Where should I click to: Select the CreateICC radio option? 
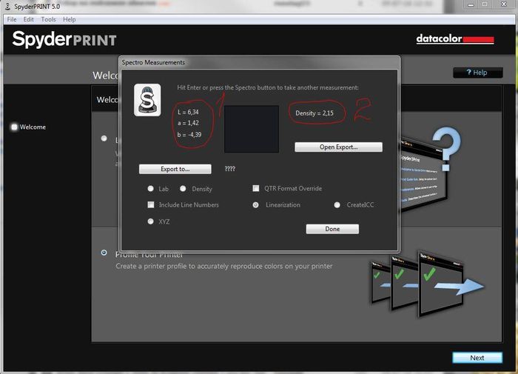pos(337,204)
